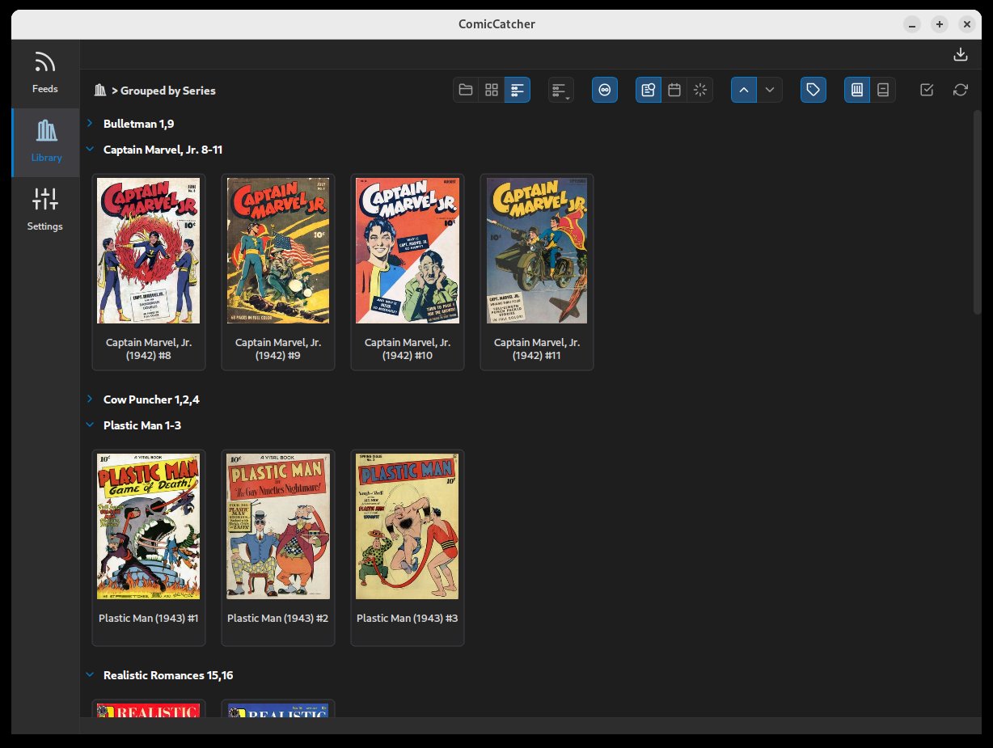
Task: Select sort by calendar date icon
Action: [674, 90]
